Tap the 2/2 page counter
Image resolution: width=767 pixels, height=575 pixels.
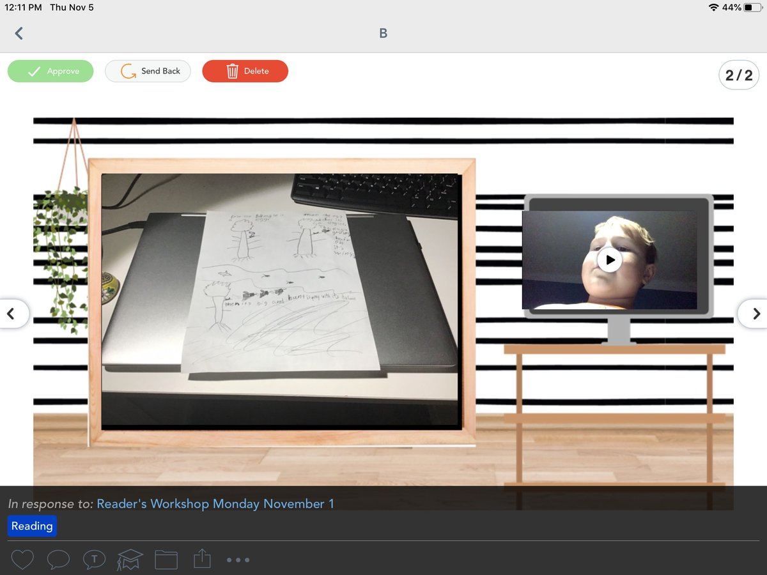tap(739, 75)
